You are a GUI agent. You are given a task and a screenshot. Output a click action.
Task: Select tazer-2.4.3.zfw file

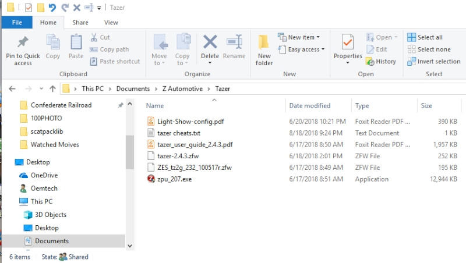(178, 156)
